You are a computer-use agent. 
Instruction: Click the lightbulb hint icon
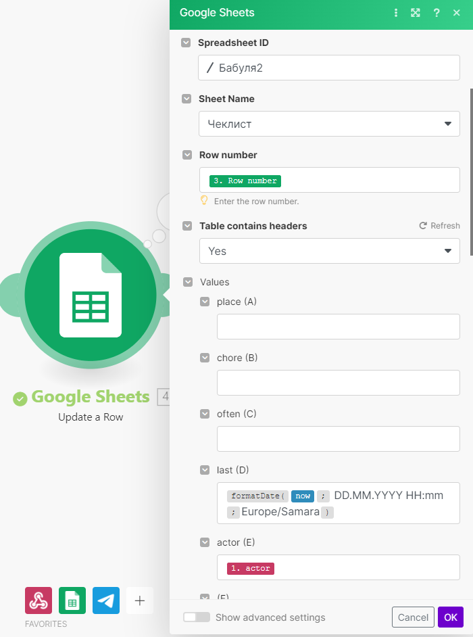tap(204, 200)
